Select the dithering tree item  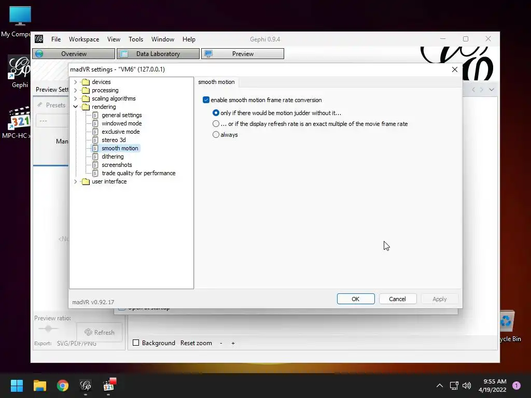coord(113,157)
